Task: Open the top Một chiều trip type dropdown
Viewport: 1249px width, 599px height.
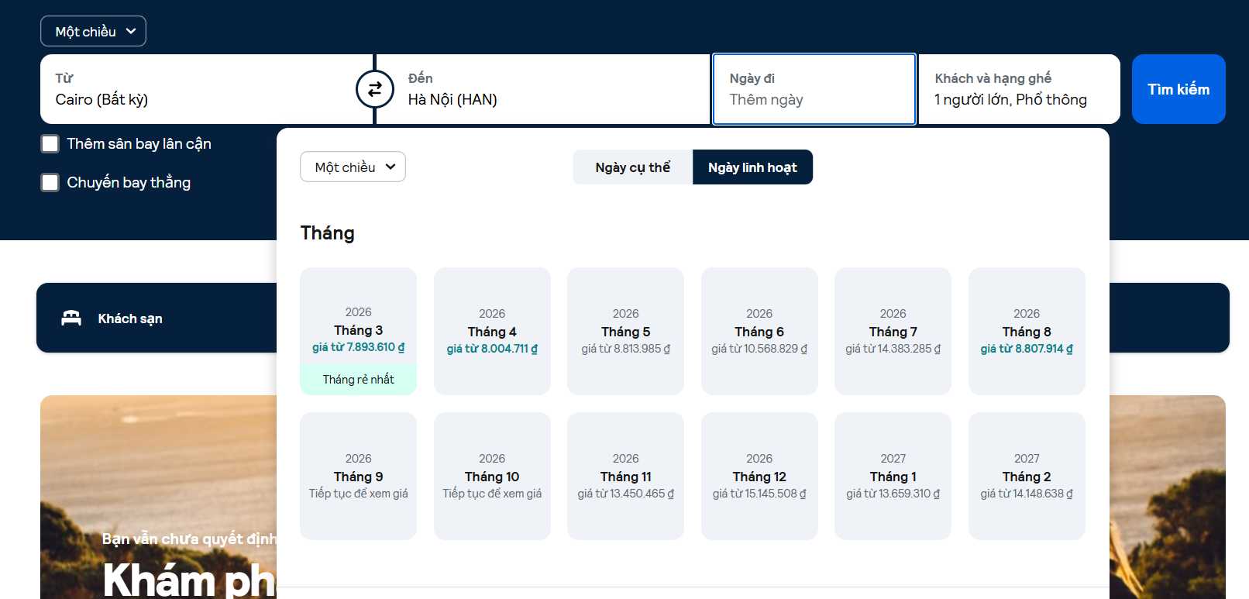Action: [x=93, y=31]
